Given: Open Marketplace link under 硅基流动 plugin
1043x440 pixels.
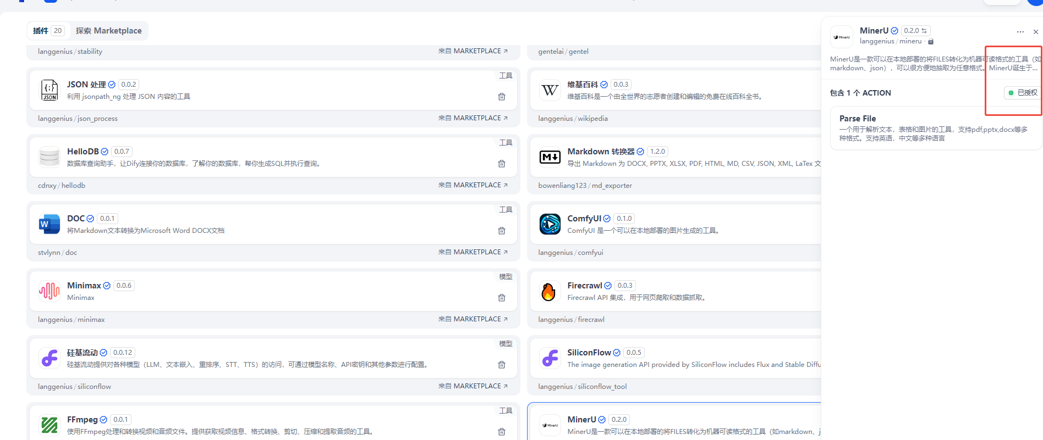Looking at the screenshot, I should [x=473, y=386].
